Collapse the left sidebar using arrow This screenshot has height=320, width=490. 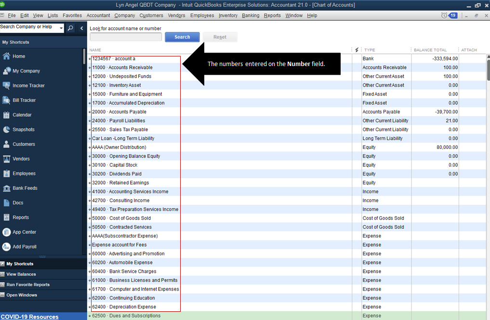(82, 28)
